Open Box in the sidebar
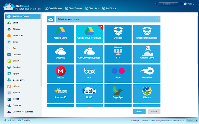Viewport: 199px width, 124px height. [x=23, y=48]
